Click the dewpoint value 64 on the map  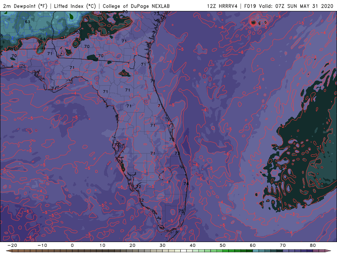[43, 39]
